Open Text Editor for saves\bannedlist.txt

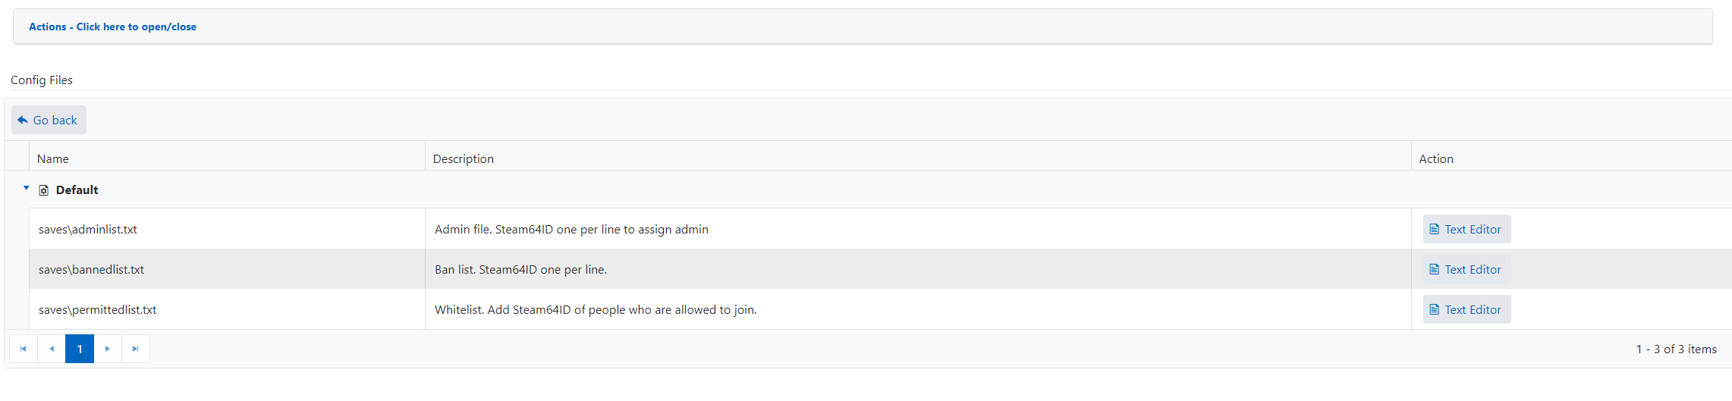[1466, 269]
